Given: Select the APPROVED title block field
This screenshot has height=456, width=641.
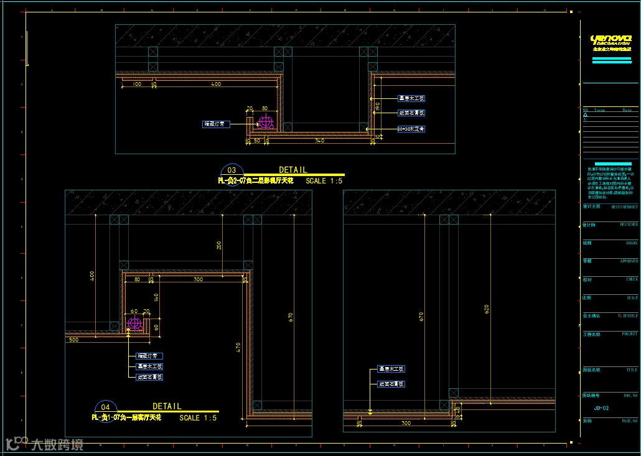Looking at the screenshot, I should pyautogui.click(x=610, y=261).
